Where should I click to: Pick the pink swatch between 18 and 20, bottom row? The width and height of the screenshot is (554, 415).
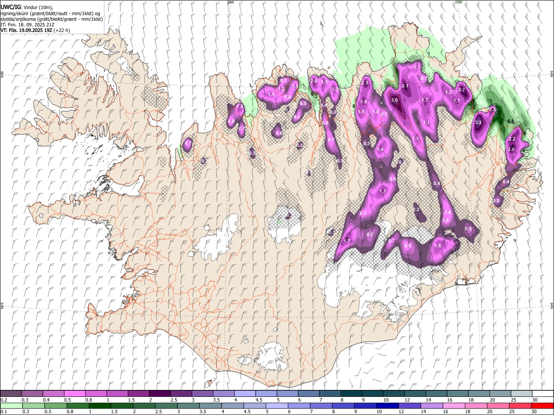coord(476,406)
